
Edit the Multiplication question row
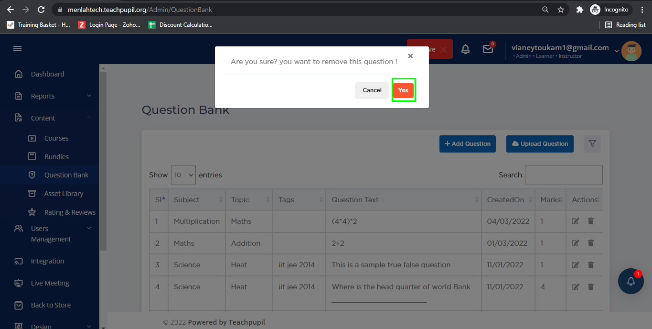(x=576, y=221)
